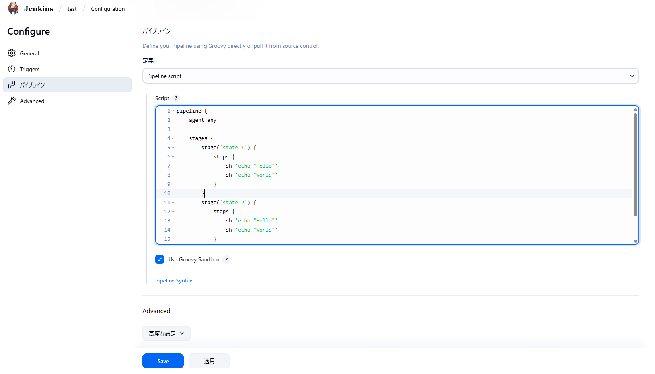Open help for Use Groovy Sandbox
The width and height of the screenshot is (655, 374).
(226, 259)
